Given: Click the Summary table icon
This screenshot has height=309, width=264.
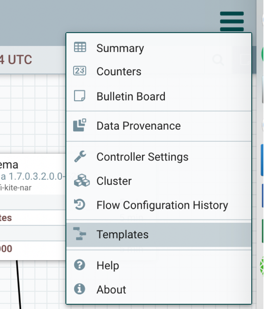Looking at the screenshot, I should [x=80, y=48].
